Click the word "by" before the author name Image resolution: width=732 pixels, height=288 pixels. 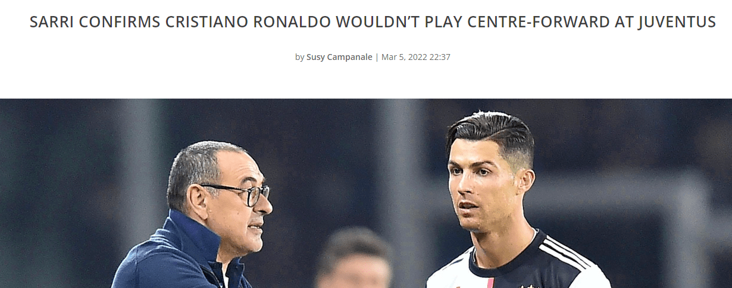[x=299, y=57]
